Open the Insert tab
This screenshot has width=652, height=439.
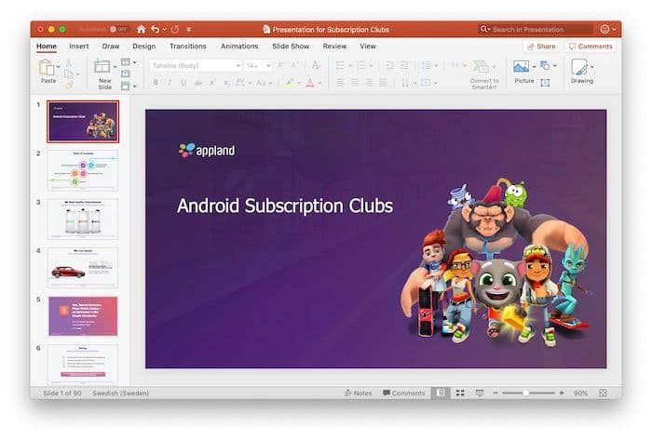[x=78, y=47]
